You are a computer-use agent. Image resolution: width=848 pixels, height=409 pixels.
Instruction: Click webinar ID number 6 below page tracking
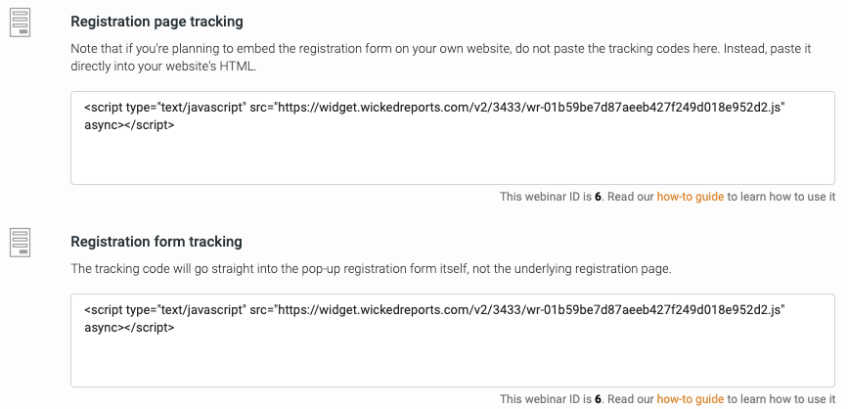(598, 197)
